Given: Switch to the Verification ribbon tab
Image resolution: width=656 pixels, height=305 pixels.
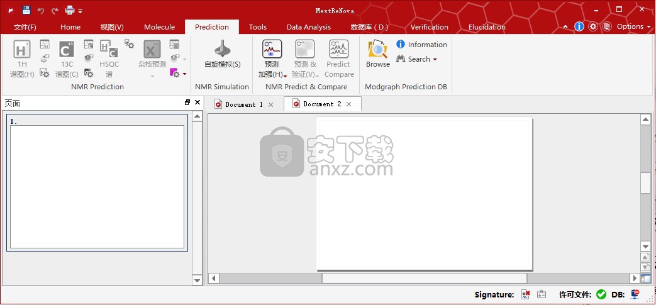Looking at the screenshot, I should point(429,27).
